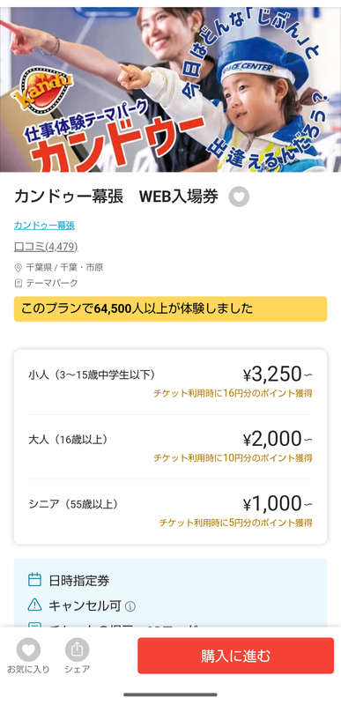
Task: Click the theme park category icon
Action: [19, 283]
